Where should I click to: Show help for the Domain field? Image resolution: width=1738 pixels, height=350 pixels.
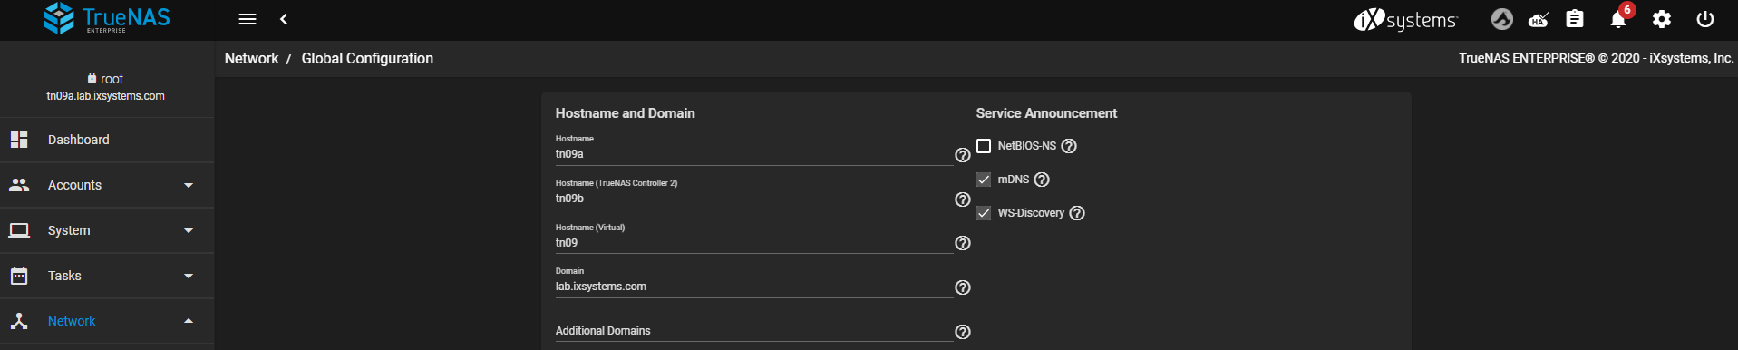[x=963, y=287]
